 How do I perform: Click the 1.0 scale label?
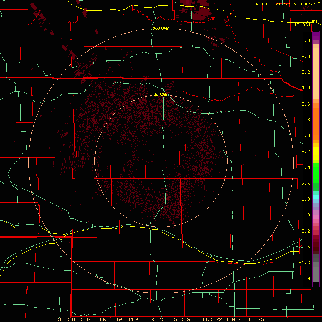tap(306, 215)
